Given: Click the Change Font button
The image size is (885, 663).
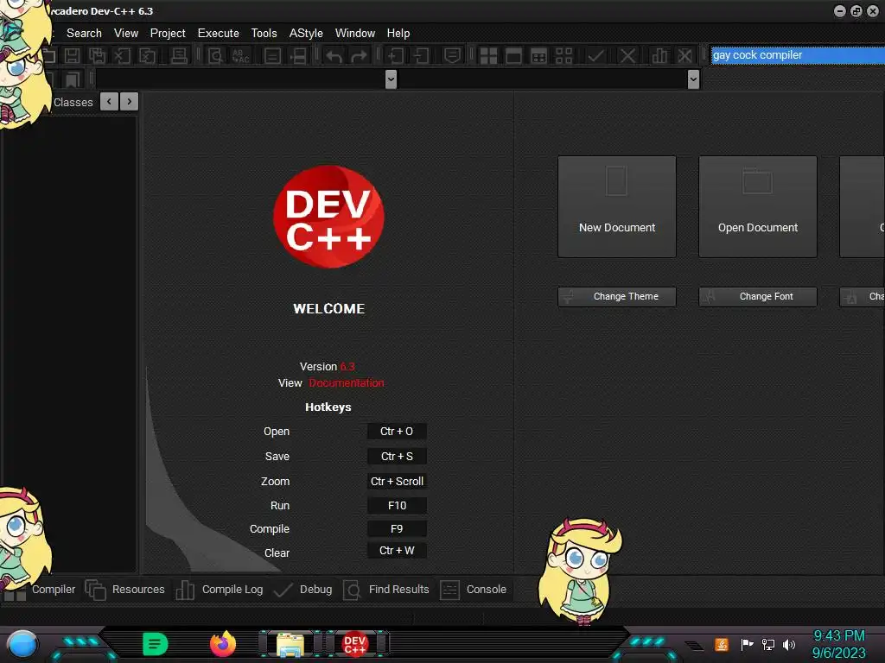Looking at the screenshot, I should coord(758,297).
